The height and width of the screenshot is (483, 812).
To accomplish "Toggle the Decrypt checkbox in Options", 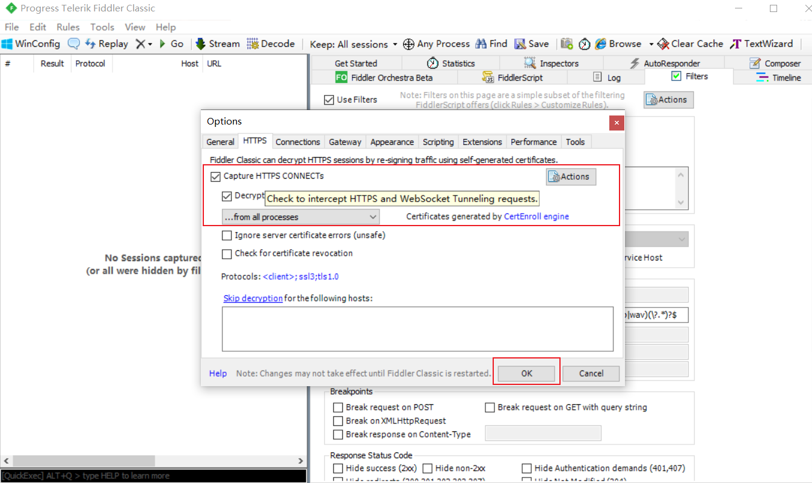I will 227,196.
